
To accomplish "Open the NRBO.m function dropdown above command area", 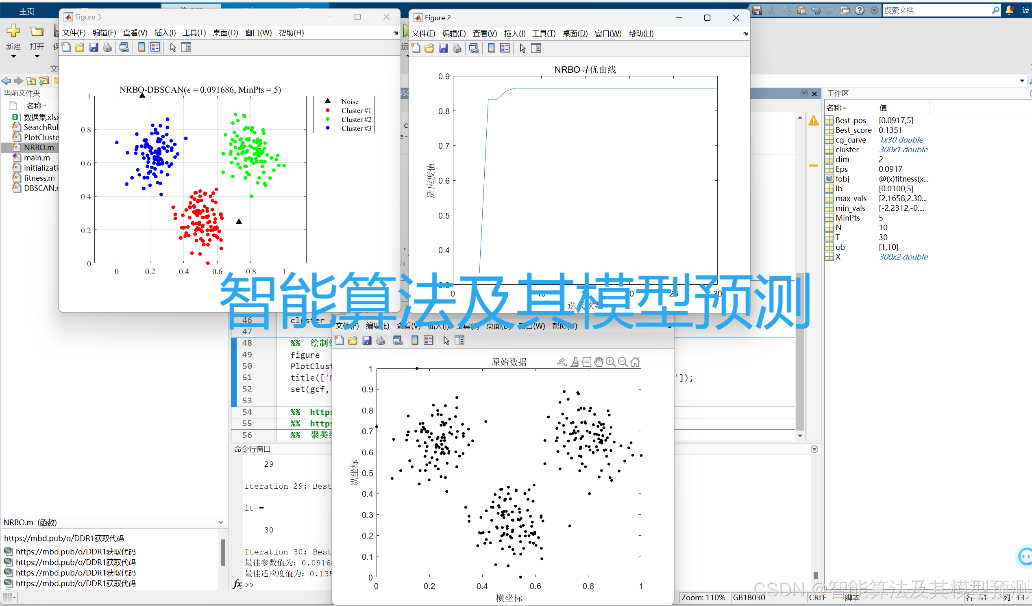I will pos(221,522).
